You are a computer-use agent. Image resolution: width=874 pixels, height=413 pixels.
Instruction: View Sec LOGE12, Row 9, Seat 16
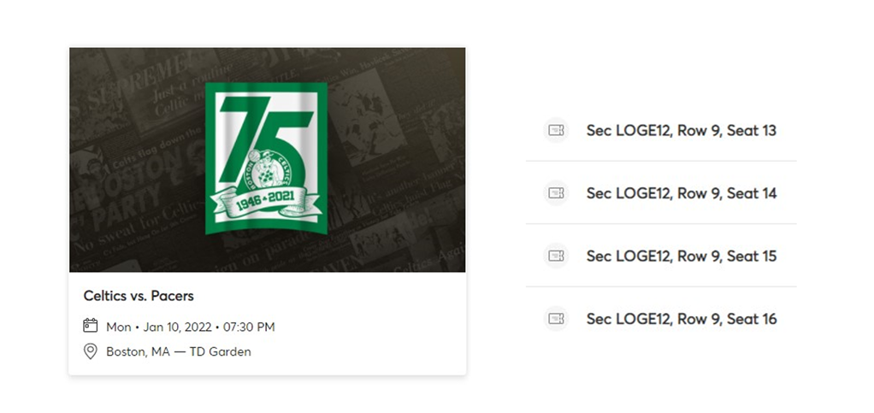coord(681,319)
